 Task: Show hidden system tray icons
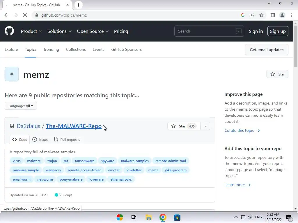pos(236,217)
